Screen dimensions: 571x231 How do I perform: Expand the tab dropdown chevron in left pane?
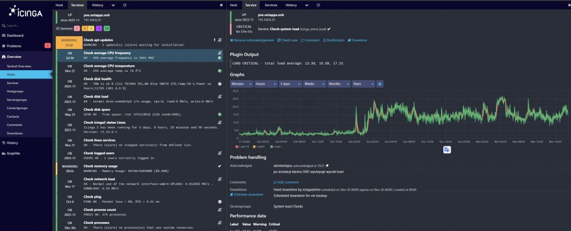(113, 4)
